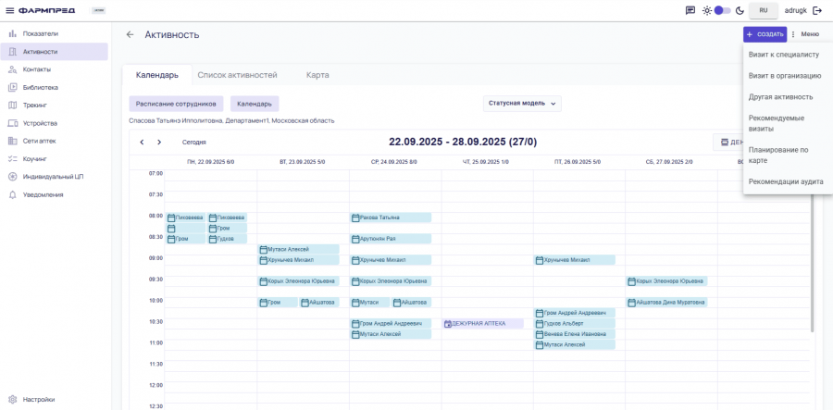Go back using the arrow beside Активность
The image size is (833, 410).
[x=130, y=34]
